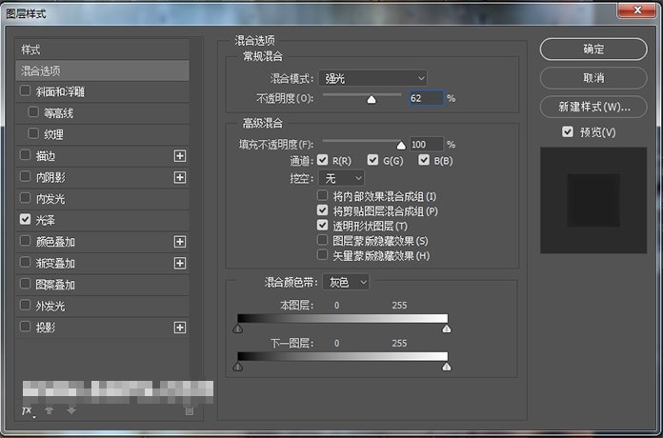Enable the 斜面和浮雕 checkbox
Screen dimensions: 663x438
tap(26, 90)
